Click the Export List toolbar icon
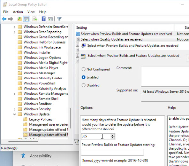Image resolution: width=189 pixels, height=166 pixels. [35, 19]
